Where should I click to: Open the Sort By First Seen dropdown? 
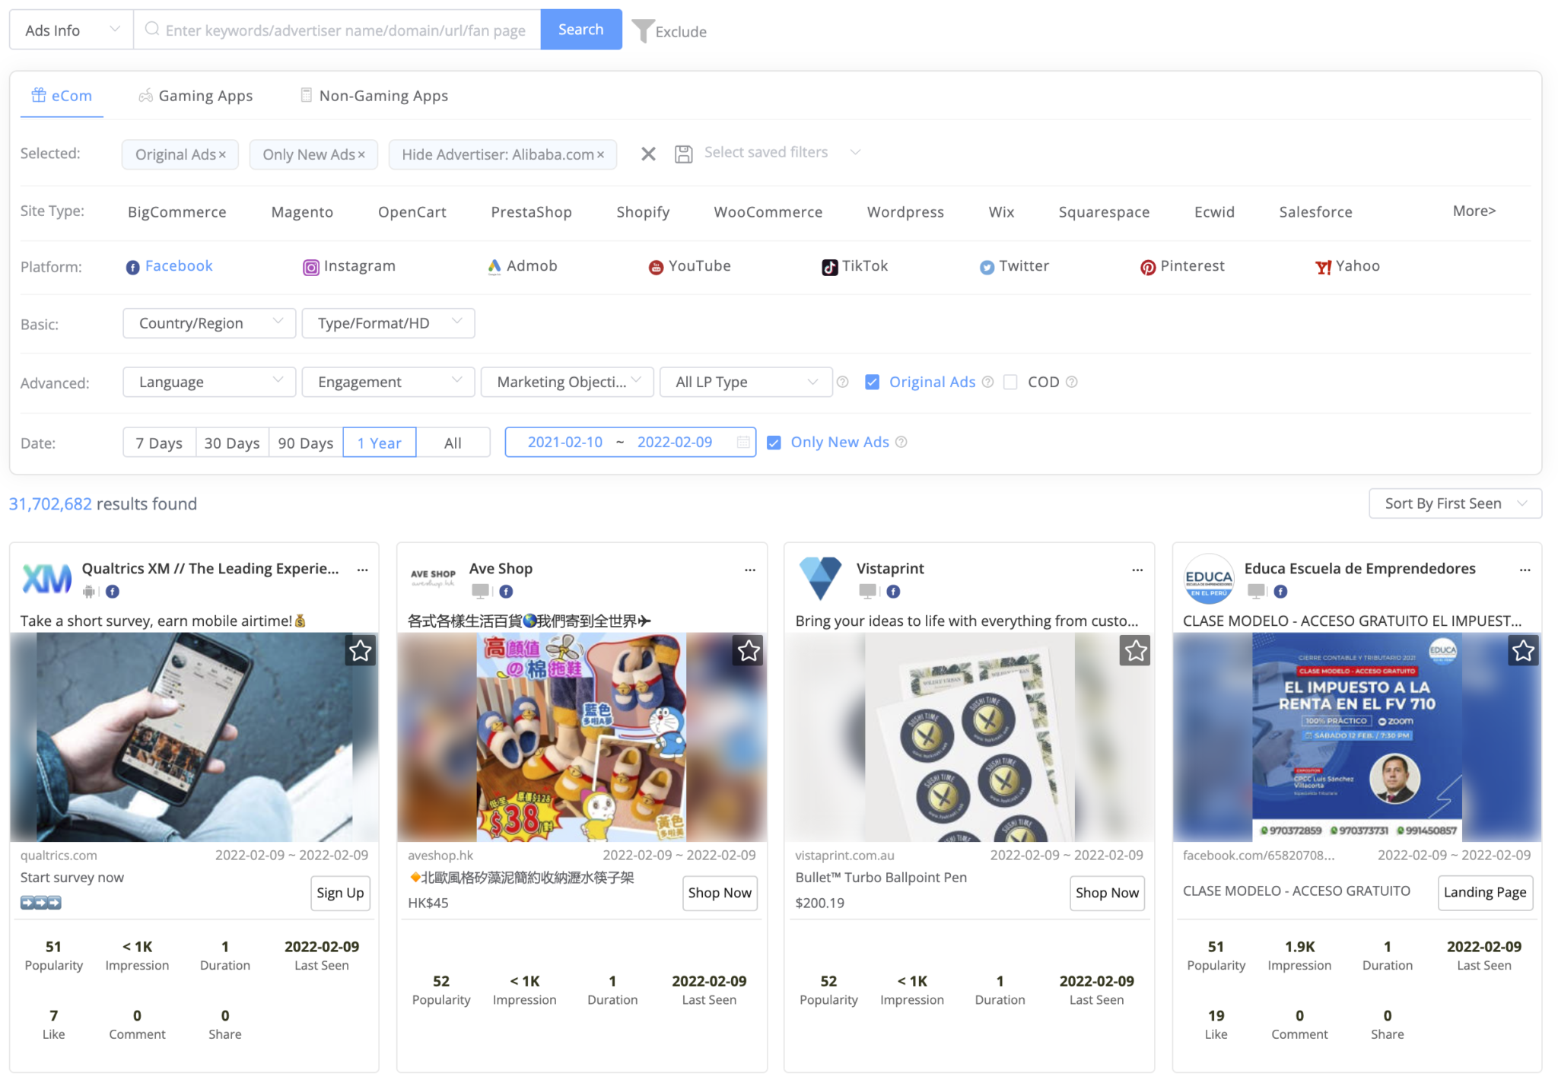tap(1454, 503)
